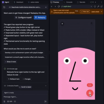Add a new tab with plus icon
104x104 pixels.
(95, 2)
